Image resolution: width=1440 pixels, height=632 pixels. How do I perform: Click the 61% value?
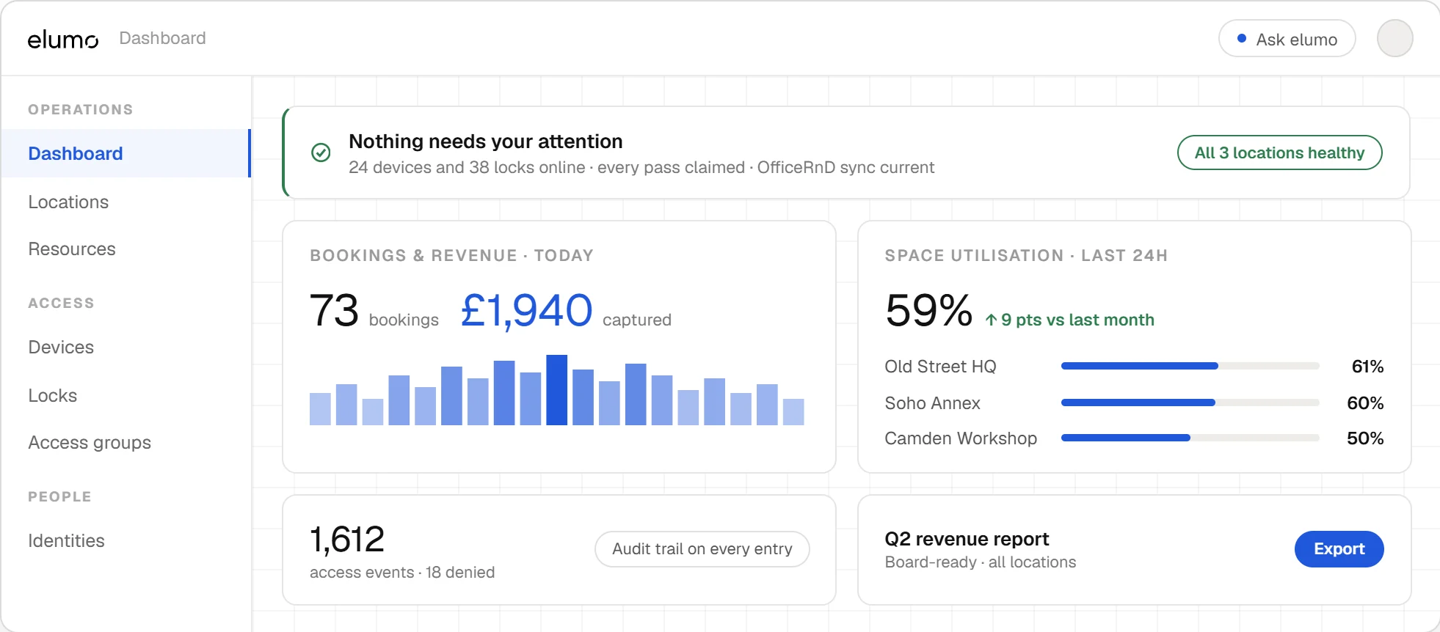[x=1367, y=366]
